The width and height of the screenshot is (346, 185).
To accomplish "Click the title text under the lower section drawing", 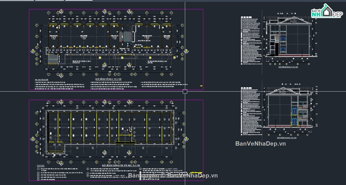I will pyautogui.click(x=287, y=138).
